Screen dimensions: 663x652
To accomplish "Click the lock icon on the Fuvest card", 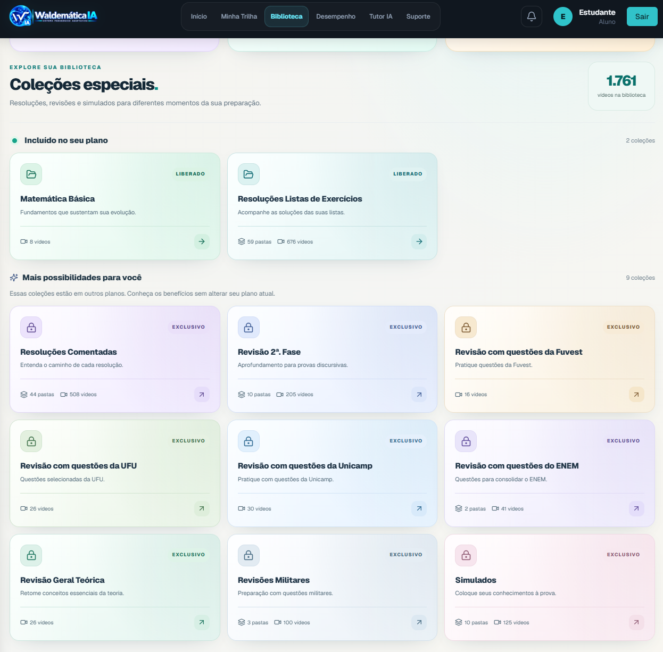I will coord(466,328).
